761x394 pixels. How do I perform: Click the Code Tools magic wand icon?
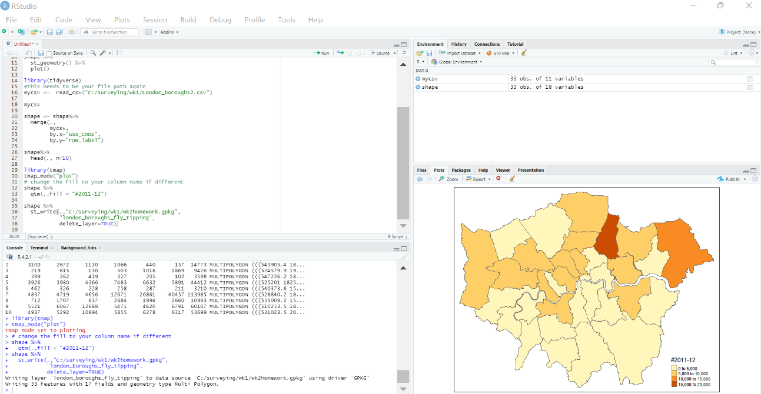click(104, 53)
